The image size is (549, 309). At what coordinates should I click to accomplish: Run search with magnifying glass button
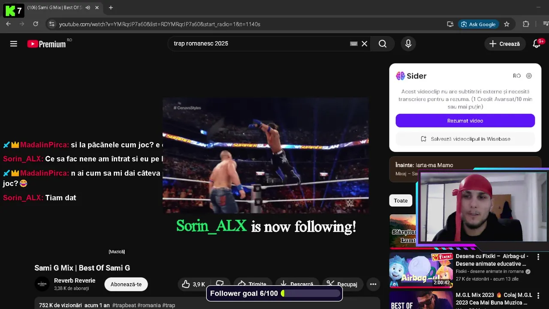click(x=383, y=44)
